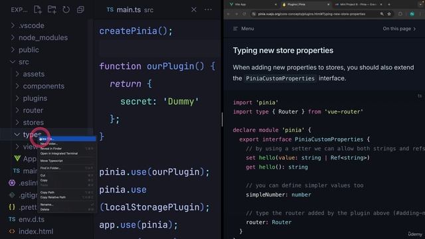Select Copy Path menu entry

67,193
